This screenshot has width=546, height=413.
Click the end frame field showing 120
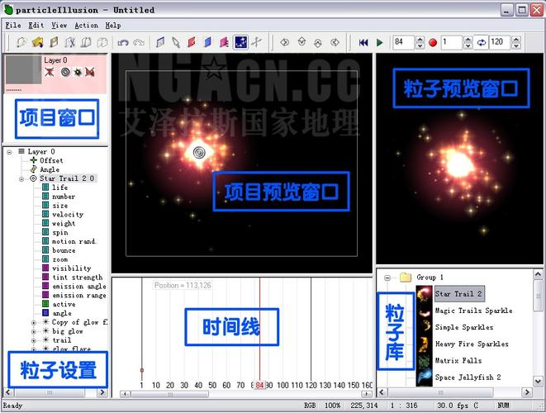pyautogui.click(x=500, y=42)
